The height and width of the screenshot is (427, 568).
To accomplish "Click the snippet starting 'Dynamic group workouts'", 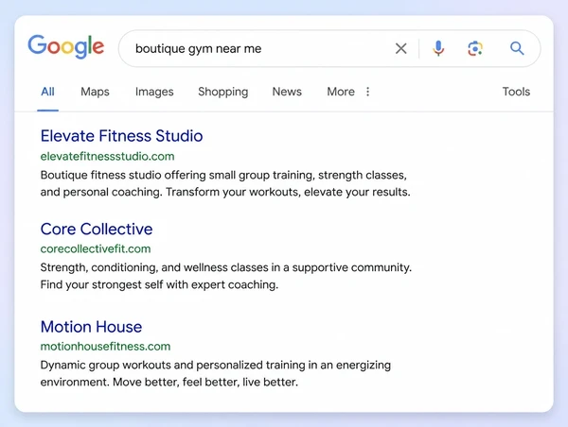I will point(216,373).
